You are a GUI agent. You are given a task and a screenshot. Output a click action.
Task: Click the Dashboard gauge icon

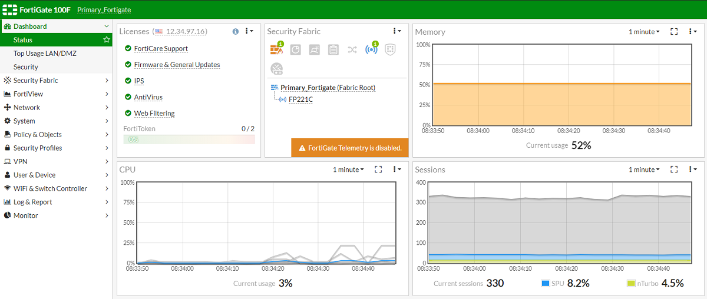coord(8,26)
